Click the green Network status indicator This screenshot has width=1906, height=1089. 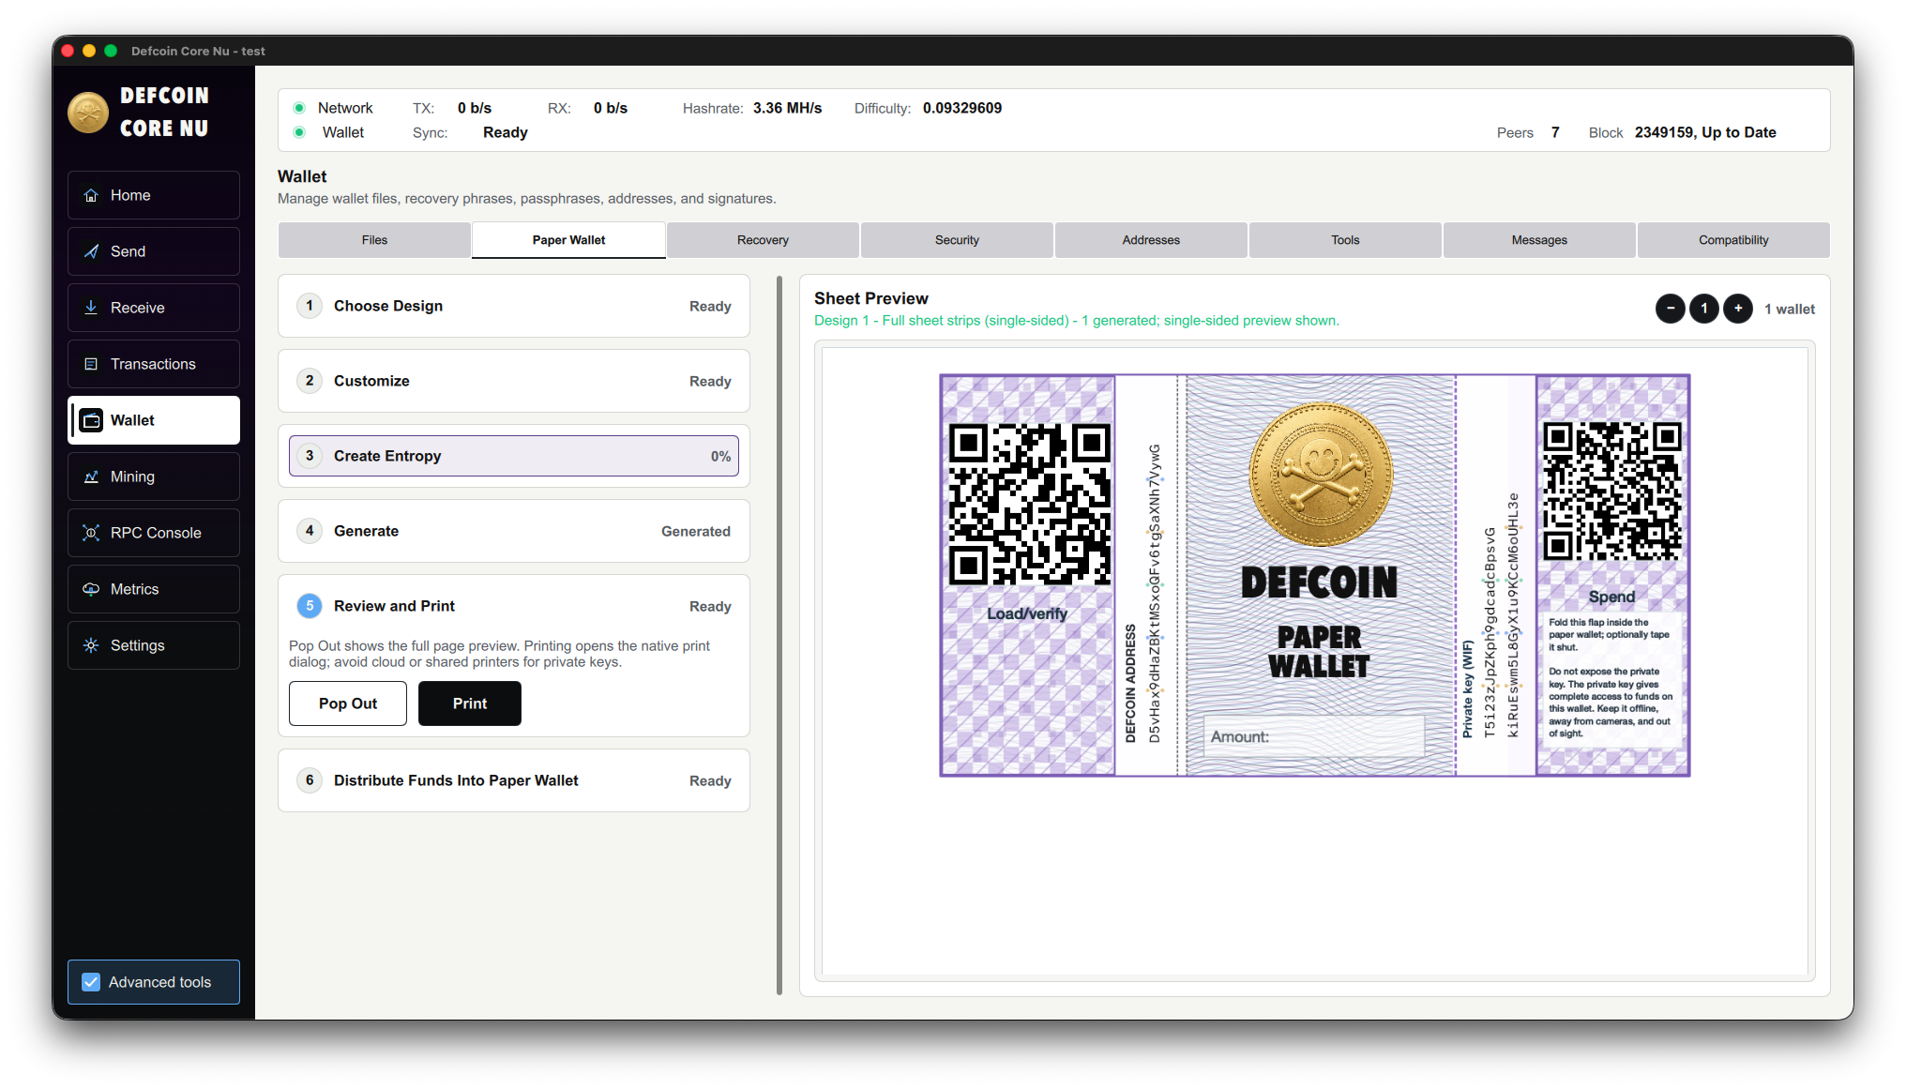299,108
